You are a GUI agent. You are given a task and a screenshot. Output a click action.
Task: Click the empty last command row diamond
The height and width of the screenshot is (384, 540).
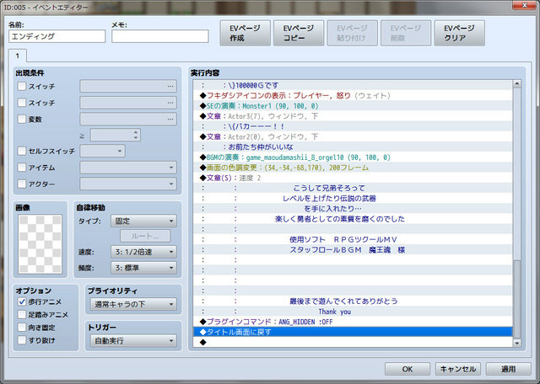click(x=202, y=342)
